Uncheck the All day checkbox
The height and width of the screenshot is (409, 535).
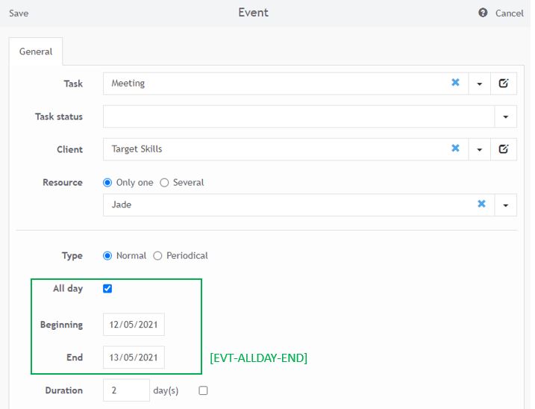pos(108,289)
